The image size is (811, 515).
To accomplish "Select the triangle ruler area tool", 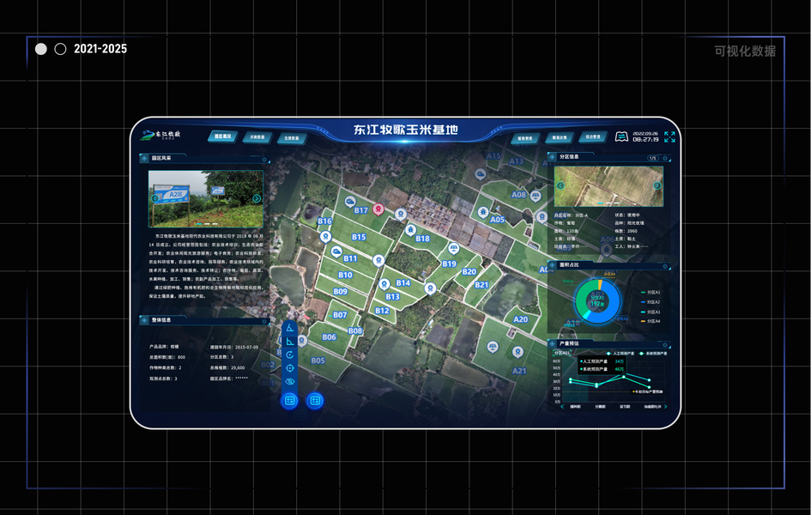I will coord(290,342).
